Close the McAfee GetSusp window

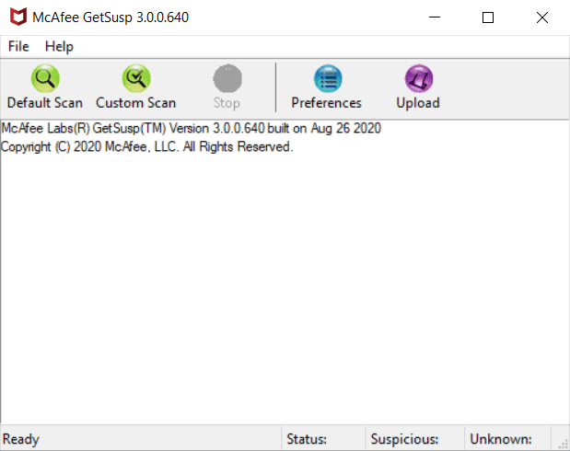[x=542, y=17]
